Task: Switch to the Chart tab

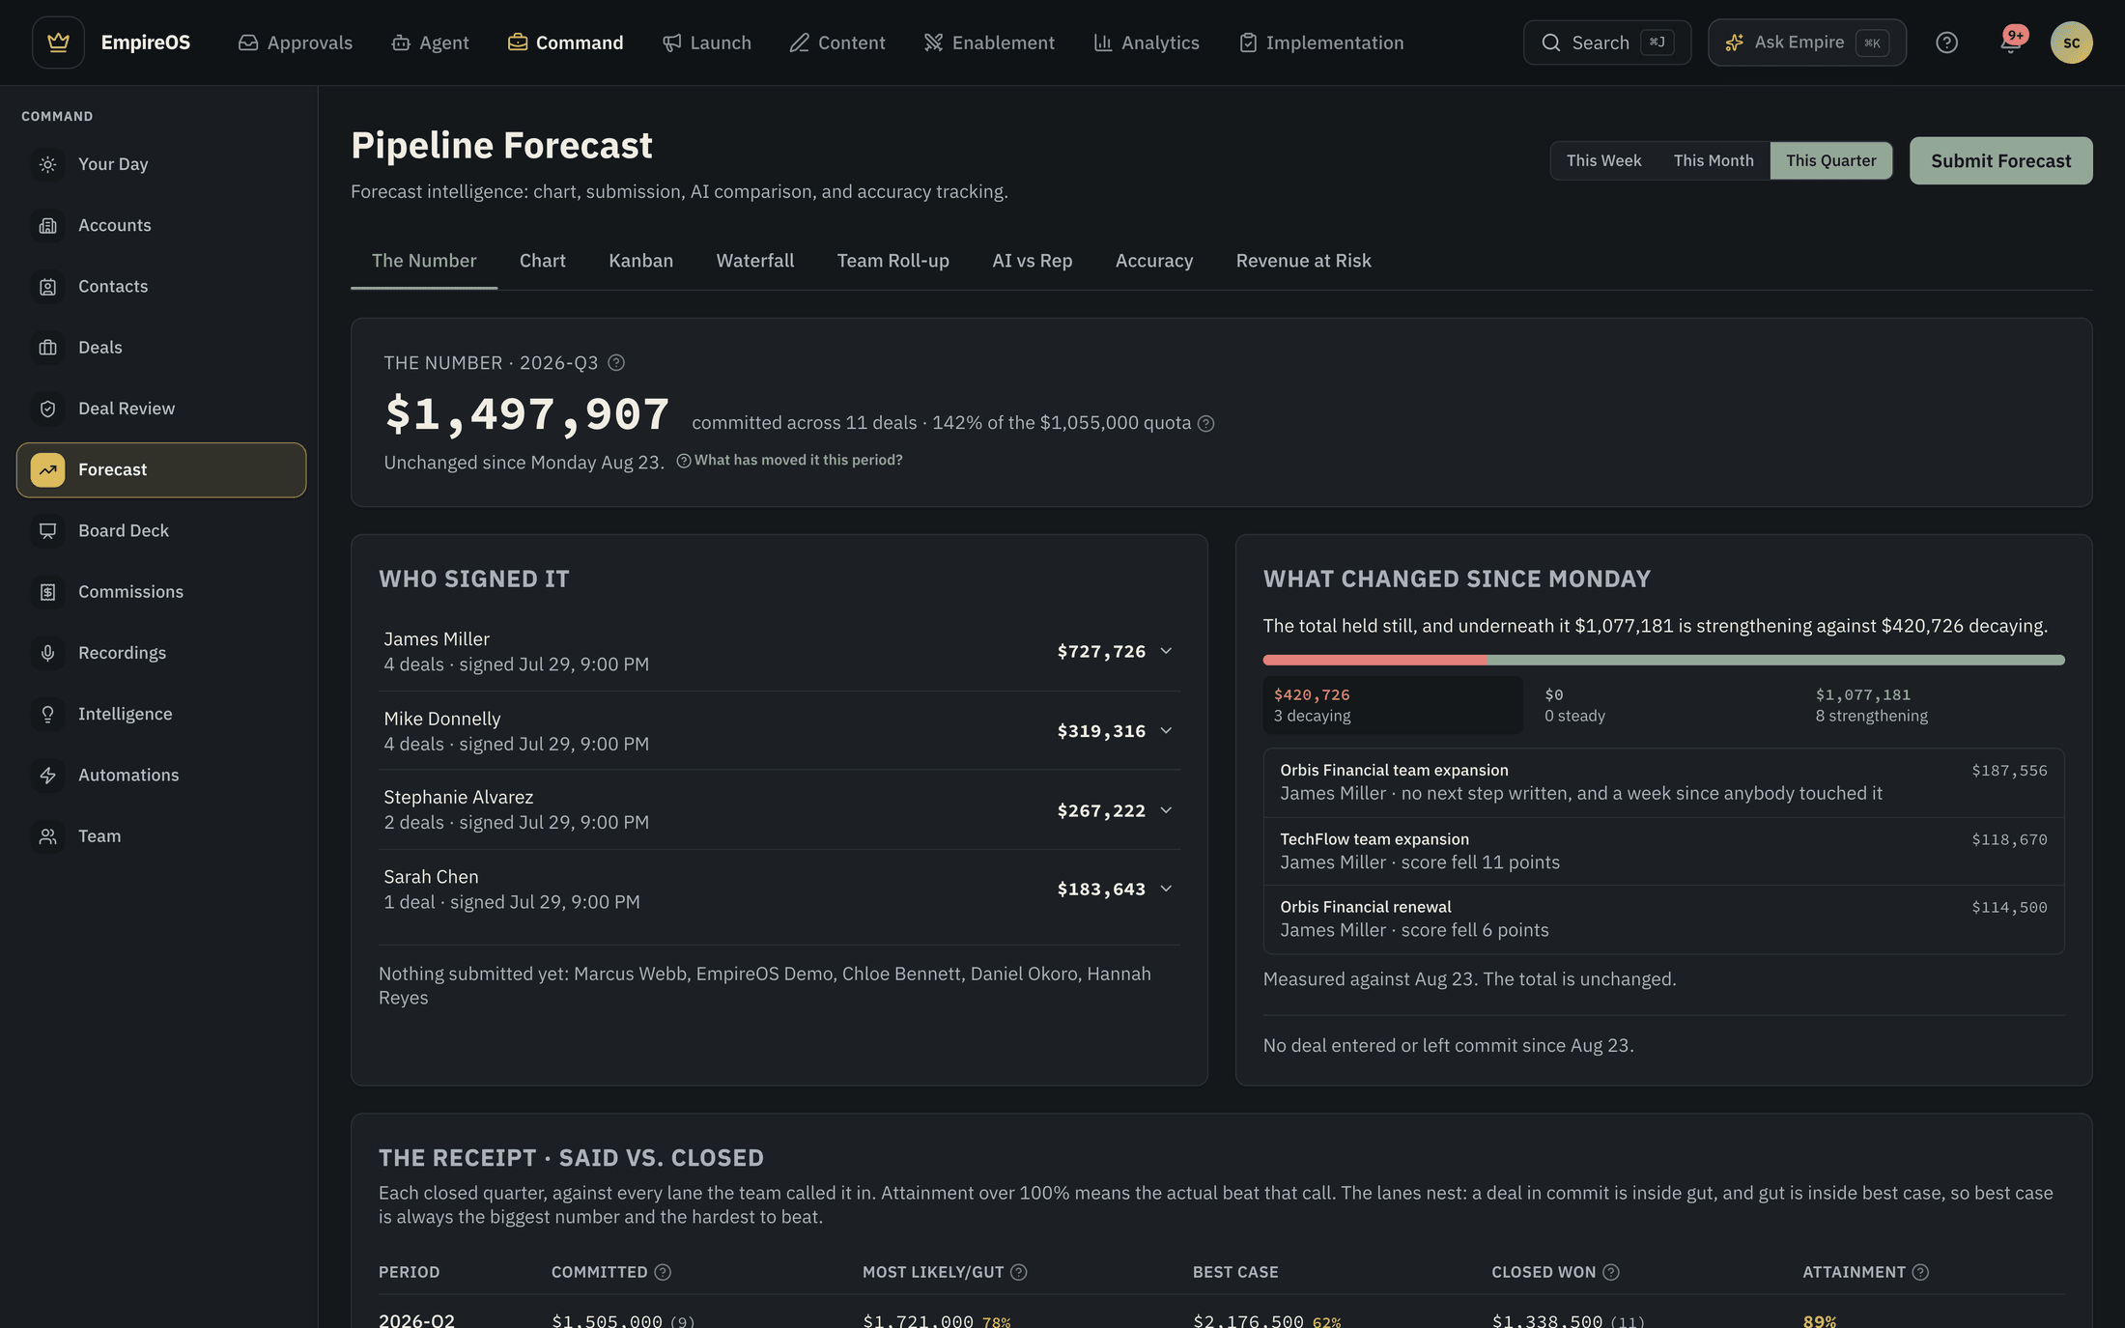Action: coord(542,261)
